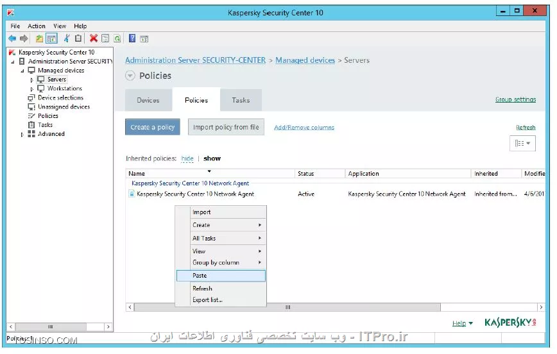The height and width of the screenshot is (354, 557).
Task: Collapse the Policies section round arrow
Action: click(x=130, y=76)
